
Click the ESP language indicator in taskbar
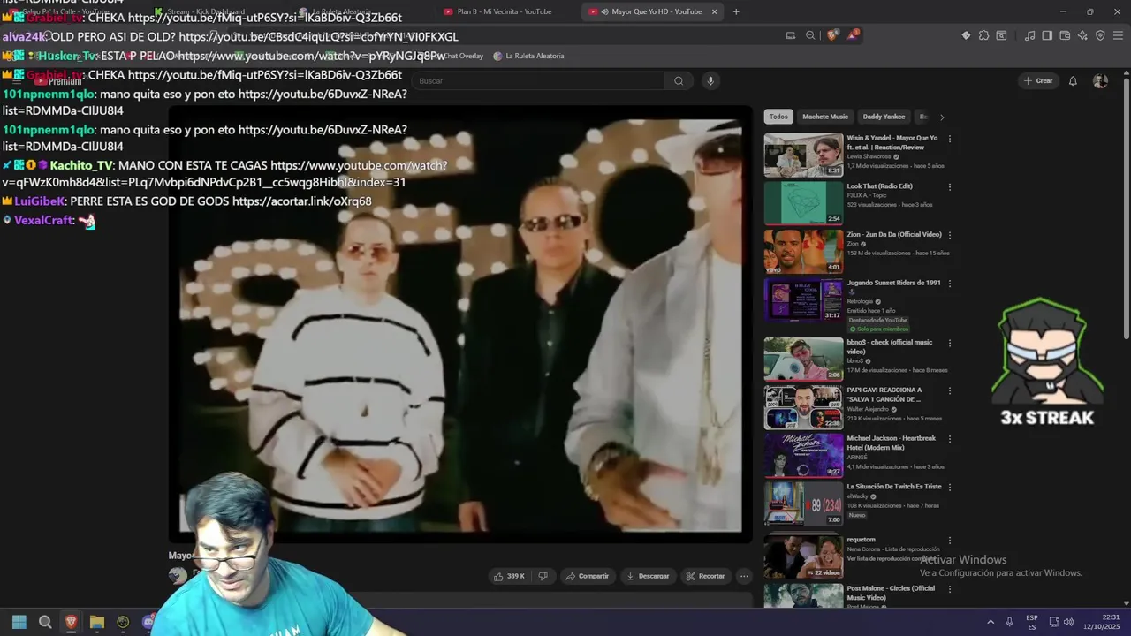coord(1032,622)
